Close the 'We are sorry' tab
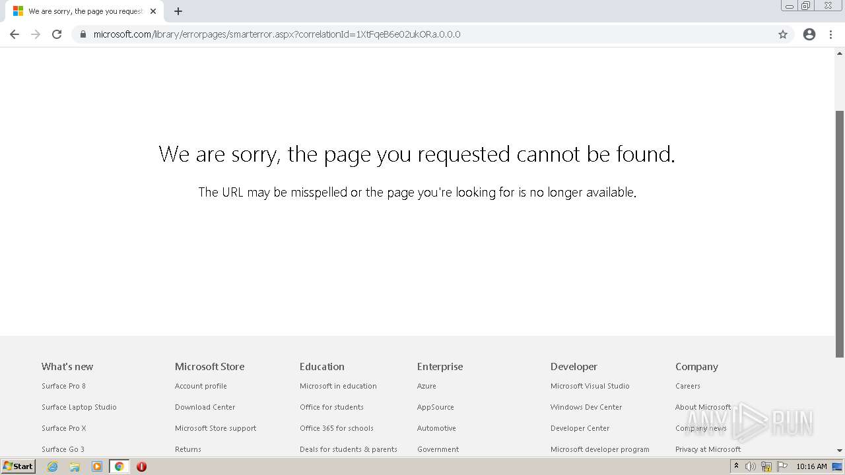The image size is (845, 475). pyautogui.click(x=153, y=11)
